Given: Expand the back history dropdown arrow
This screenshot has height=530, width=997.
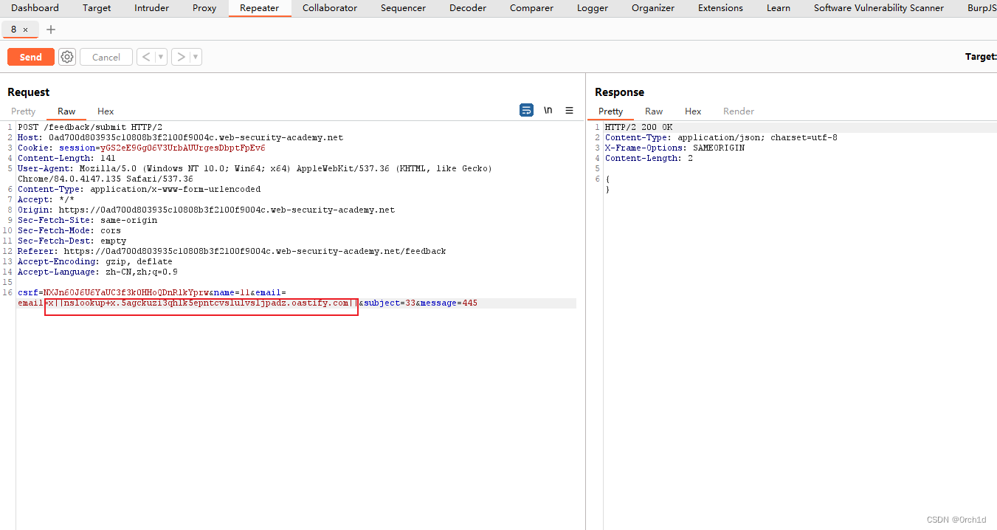Looking at the screenshot, I should click(x=161, y=57).
